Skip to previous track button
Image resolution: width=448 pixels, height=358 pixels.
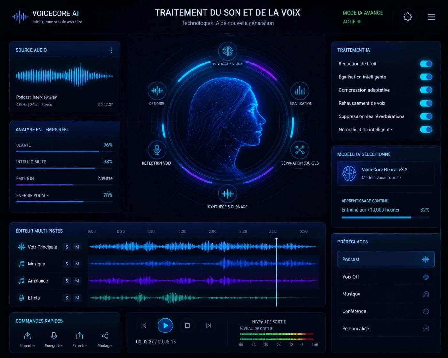click(144, 325)
